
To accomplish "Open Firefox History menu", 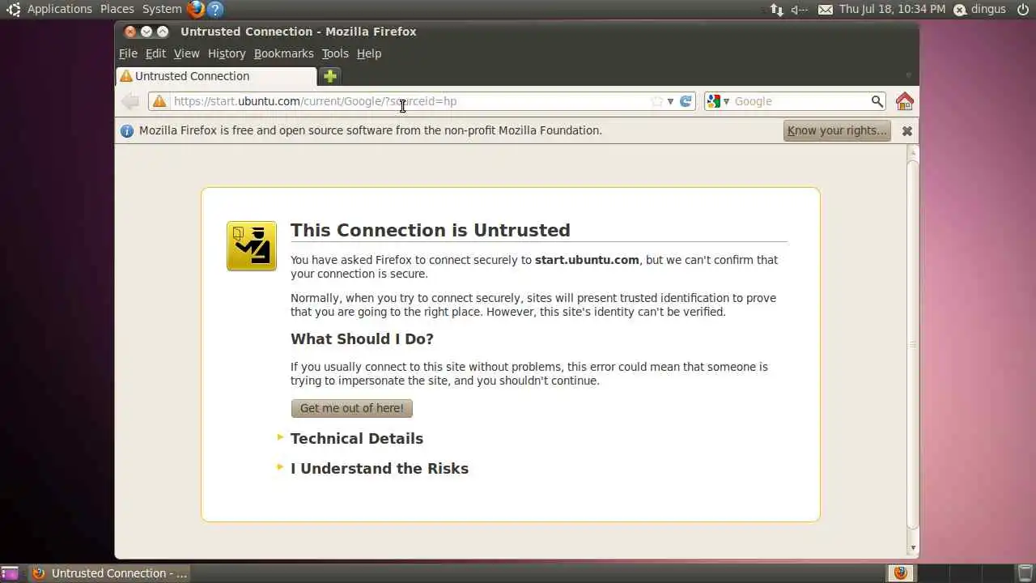I will (227, 53).
